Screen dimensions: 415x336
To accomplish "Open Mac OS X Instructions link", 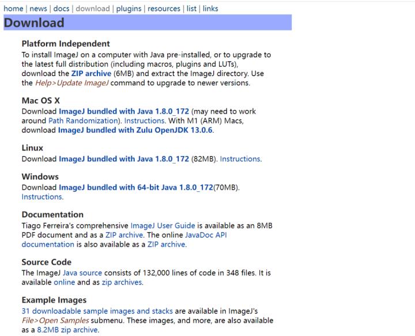I will tap(145, 120).
